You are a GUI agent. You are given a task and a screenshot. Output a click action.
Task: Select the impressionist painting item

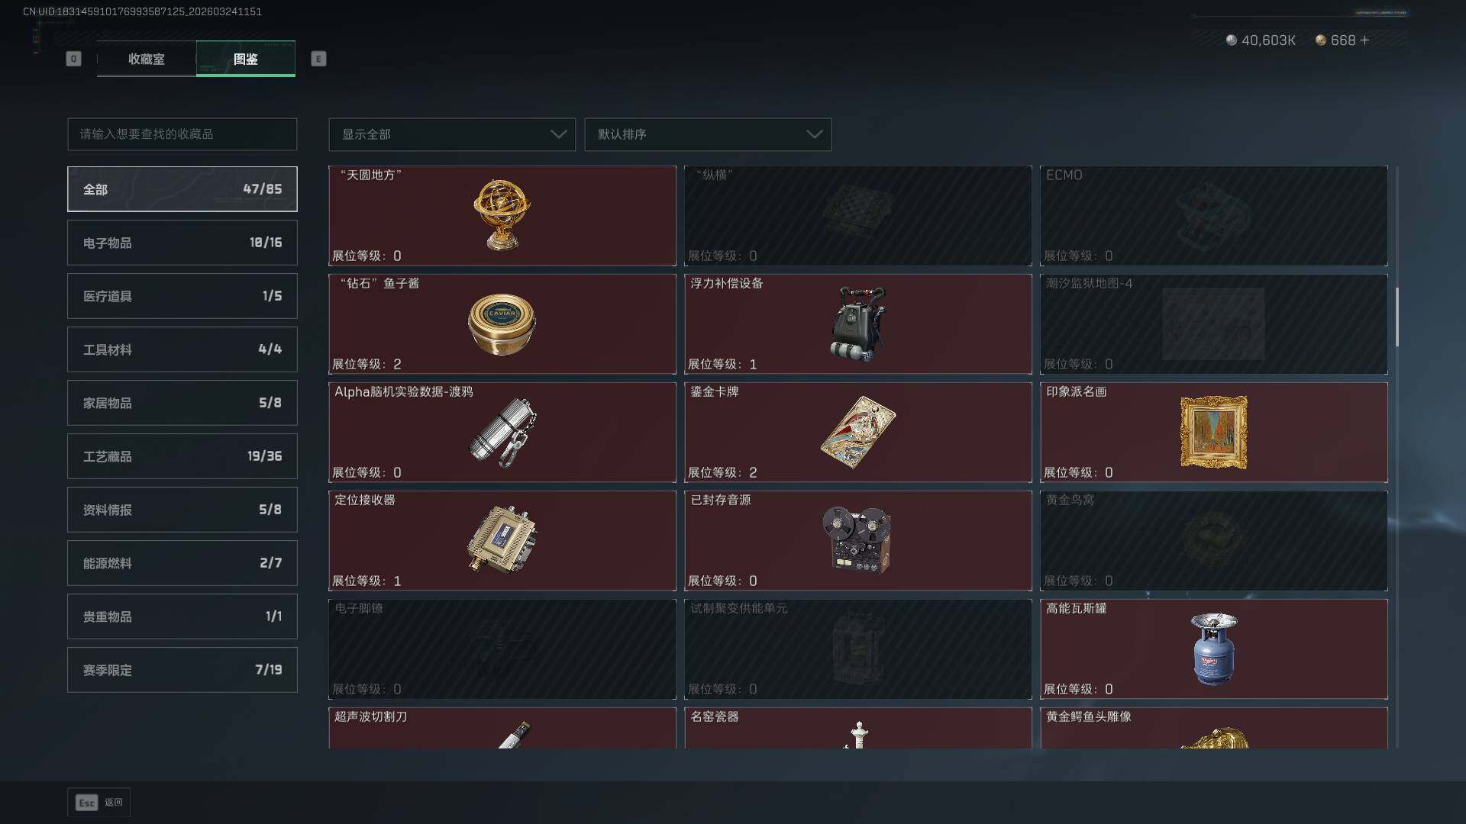(x=1214, y=433)
